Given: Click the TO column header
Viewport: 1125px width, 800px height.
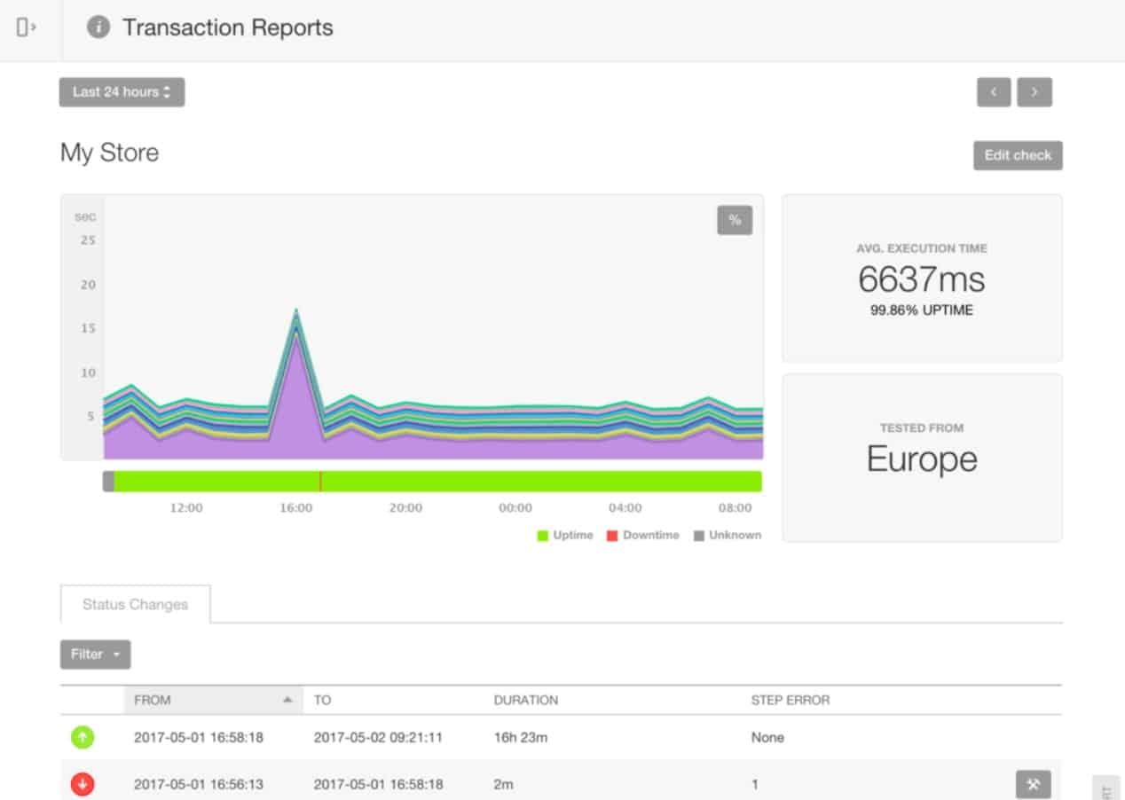Looking at the screenshot, I should tap(322, 700).
